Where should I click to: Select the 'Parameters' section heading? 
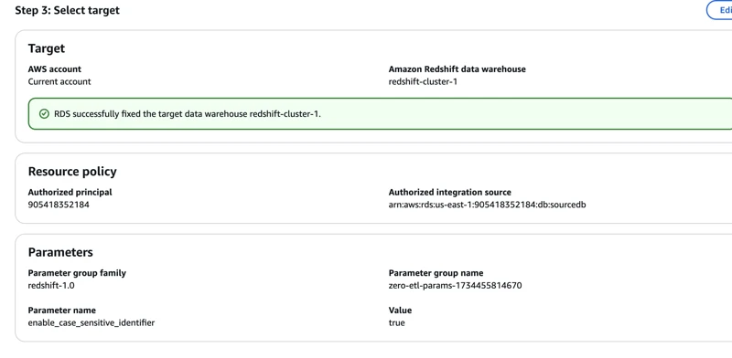(60, 252)
